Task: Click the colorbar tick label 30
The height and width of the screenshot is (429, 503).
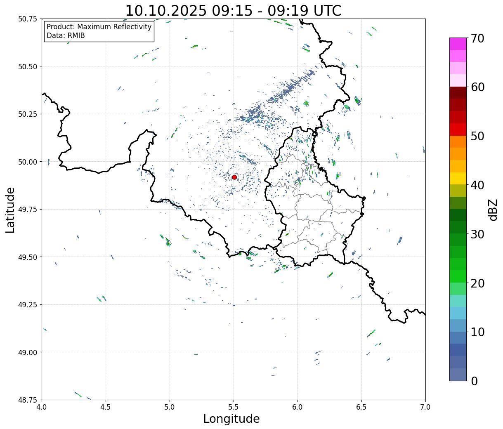Action: click(x=477, y=234)
